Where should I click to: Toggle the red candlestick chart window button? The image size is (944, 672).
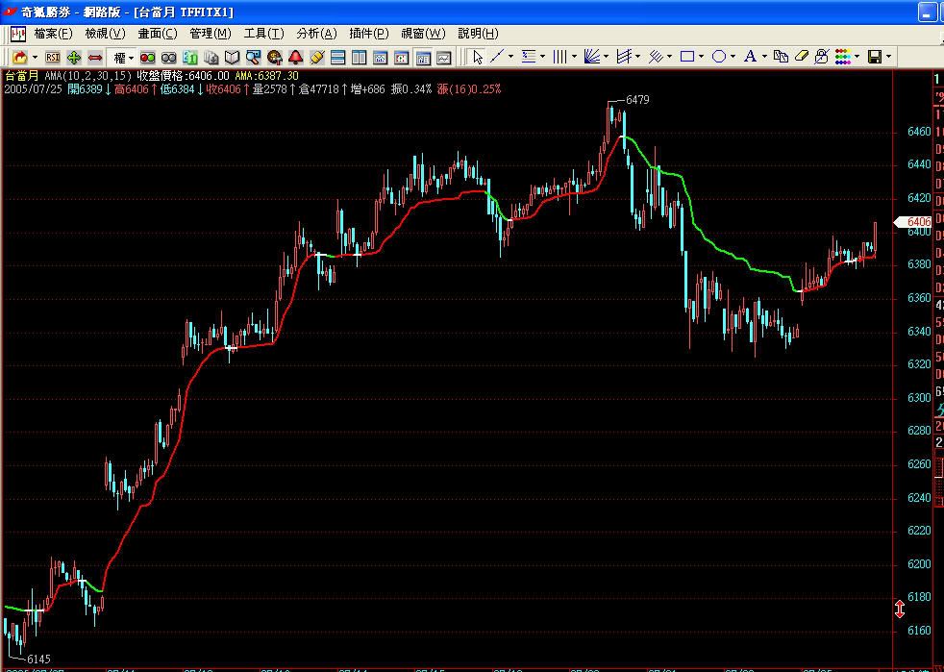(x=401, y=58)
